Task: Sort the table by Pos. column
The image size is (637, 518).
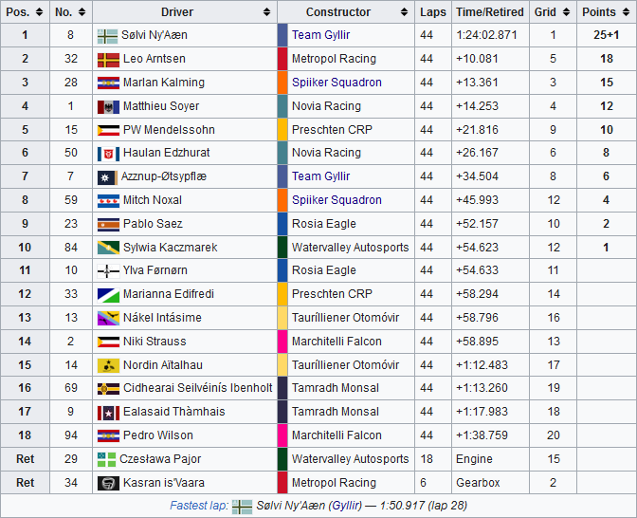Action: (26, 12)
